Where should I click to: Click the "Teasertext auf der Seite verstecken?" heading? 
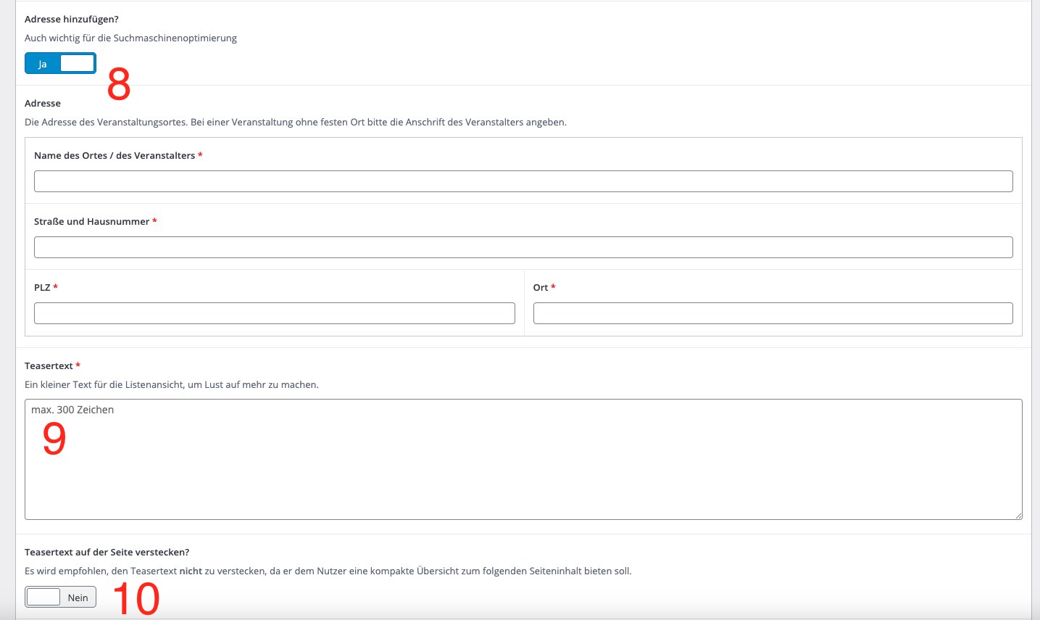pyautogui.click(x=107, y=553)
